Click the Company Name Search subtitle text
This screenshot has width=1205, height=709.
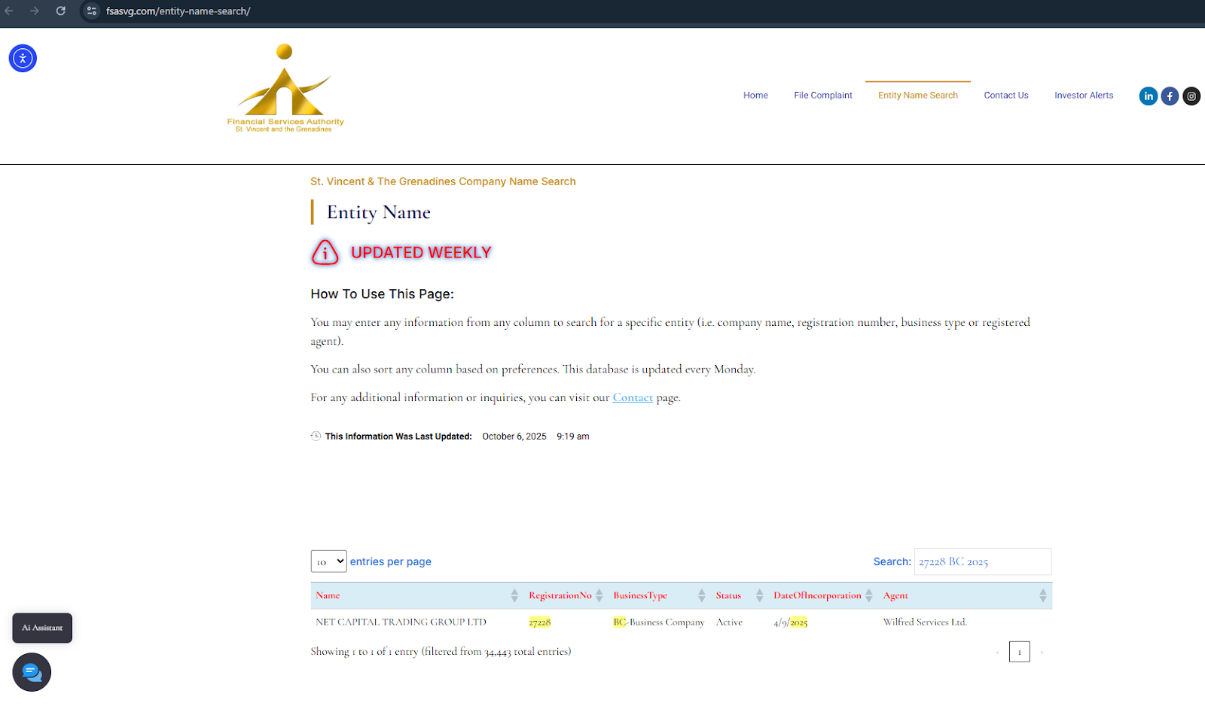[443, 181]
